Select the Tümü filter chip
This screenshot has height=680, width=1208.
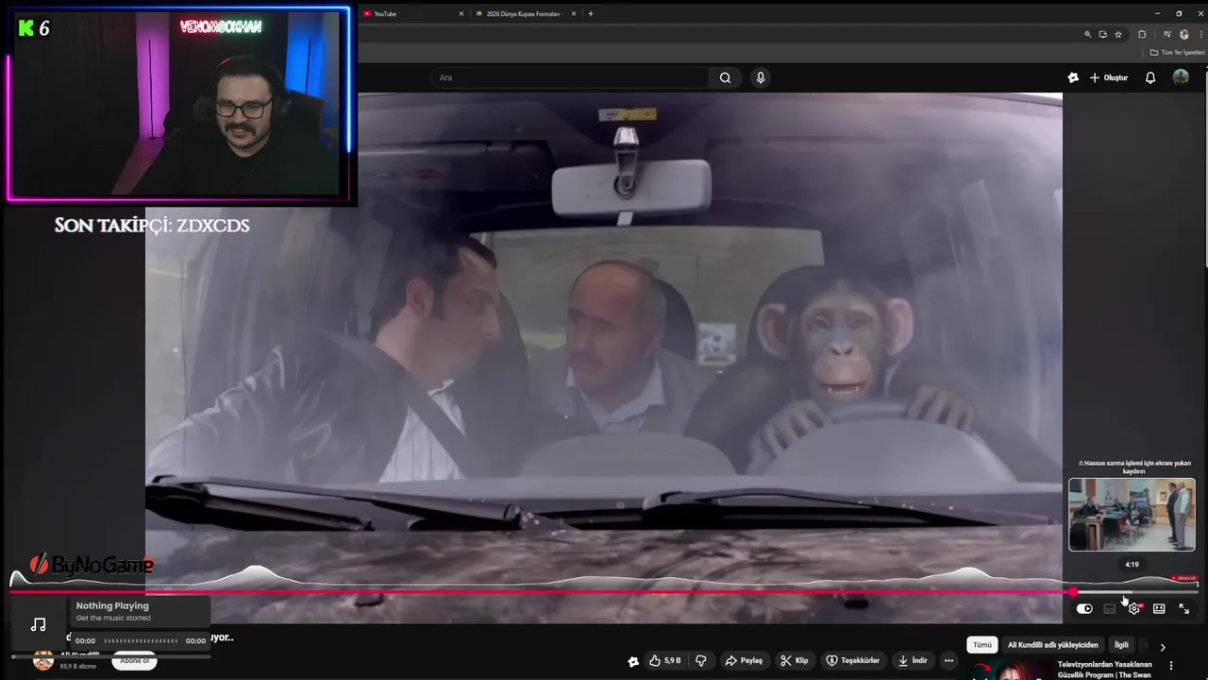982,645
